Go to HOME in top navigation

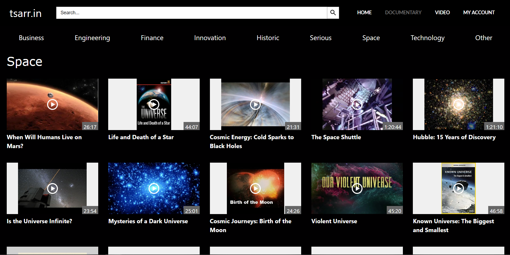tap(364, 13)
